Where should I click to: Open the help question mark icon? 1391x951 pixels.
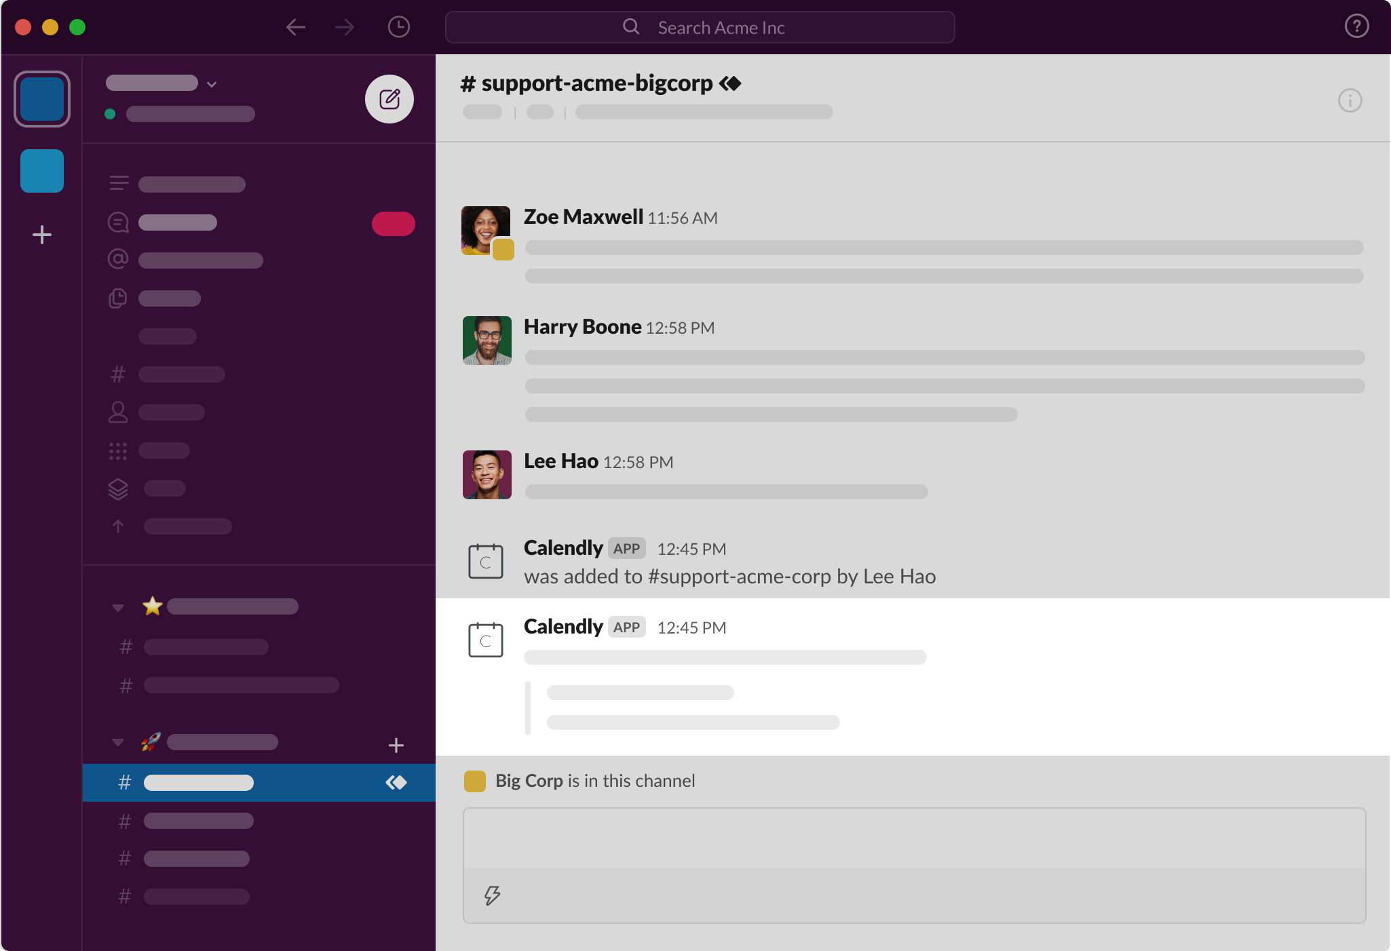pyautogui.click(x=1356, y=26)
